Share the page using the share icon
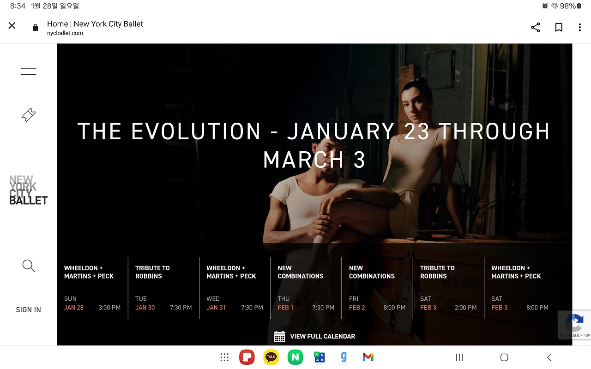This screenshot has height=369, width=591. coord(536,27)
